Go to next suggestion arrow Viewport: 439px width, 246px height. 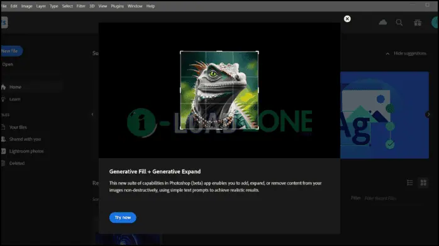tap(428, 114)
